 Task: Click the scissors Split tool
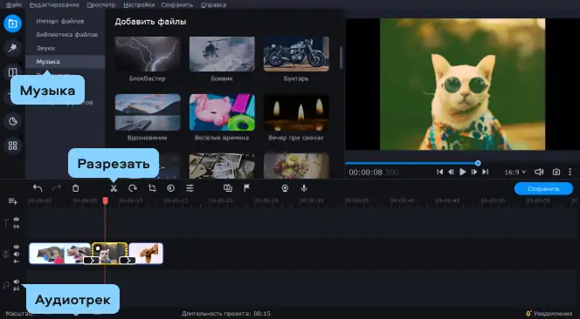coord(114,188)
